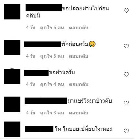Heart the 'มาแชร์โลมาป่าวคับ' comment
Screen dimensions: 134x140
126,103
